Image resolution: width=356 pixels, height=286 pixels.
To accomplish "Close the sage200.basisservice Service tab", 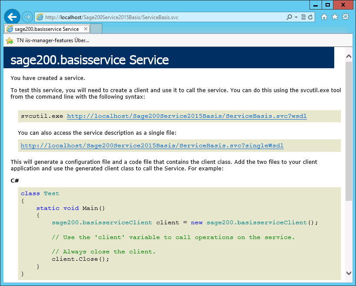I will point(86,29).
